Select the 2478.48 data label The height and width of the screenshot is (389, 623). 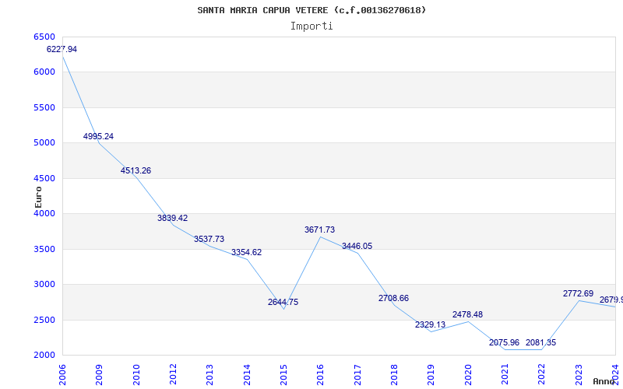[x=468, y=314]
